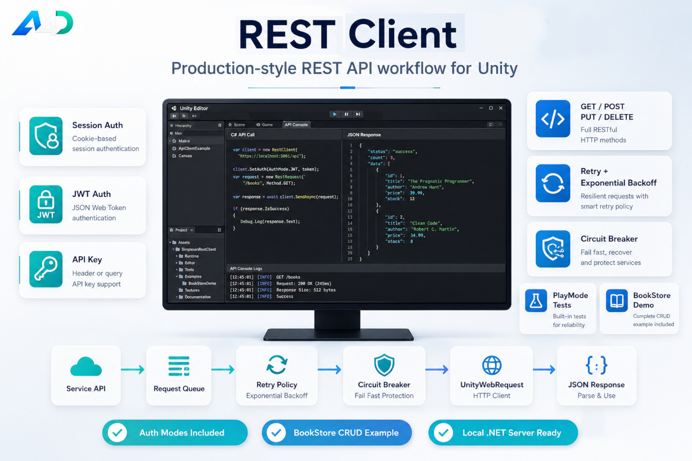
Task: Click the JWT Auth card title
Action: (x=92, y=194)
